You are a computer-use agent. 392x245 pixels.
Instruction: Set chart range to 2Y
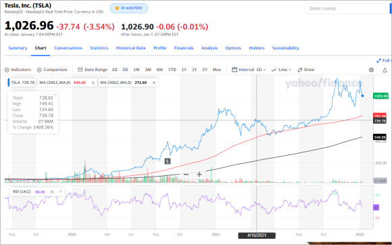point(194,70)
